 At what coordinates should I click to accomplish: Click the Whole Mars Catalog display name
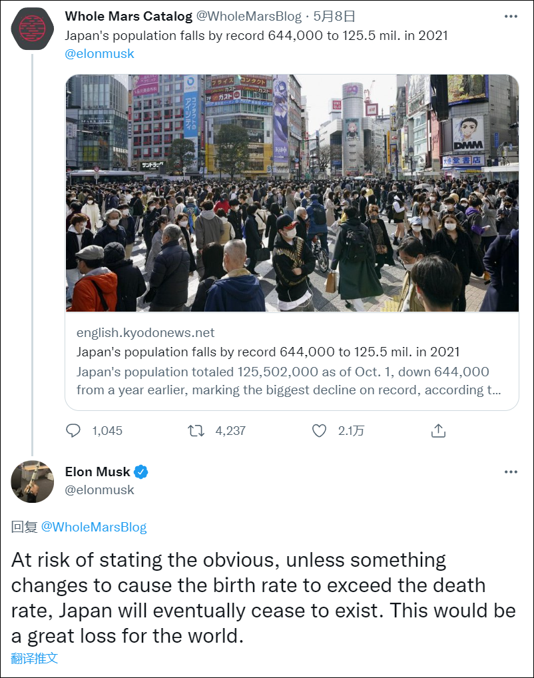(129, 16)
